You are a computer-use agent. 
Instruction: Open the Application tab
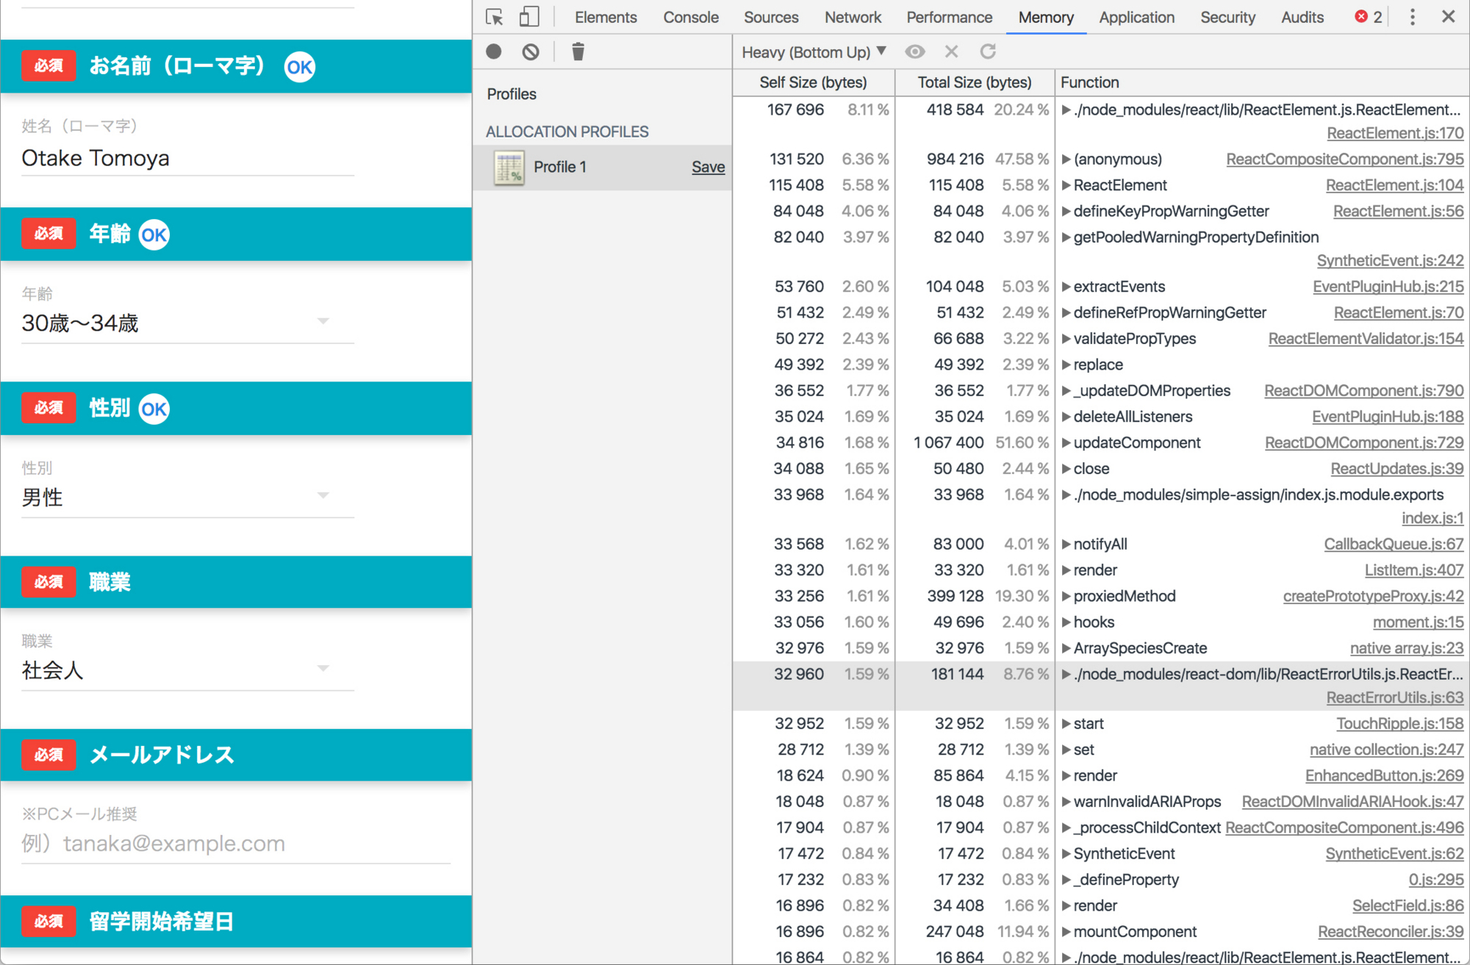1136,17
